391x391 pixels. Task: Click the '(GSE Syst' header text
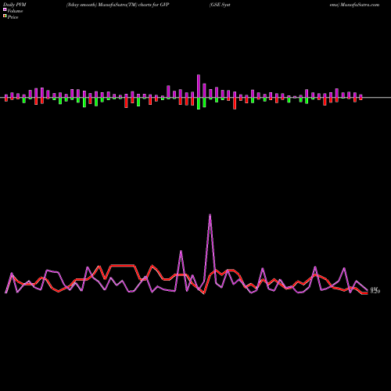pyautogui.click(x=220, y=5)
